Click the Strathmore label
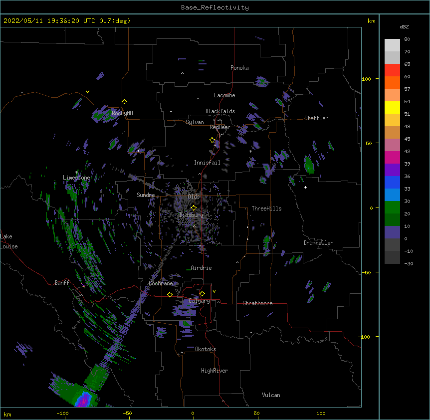The height and width of the screenshot is (420, 430). click(x=257, y=303)
